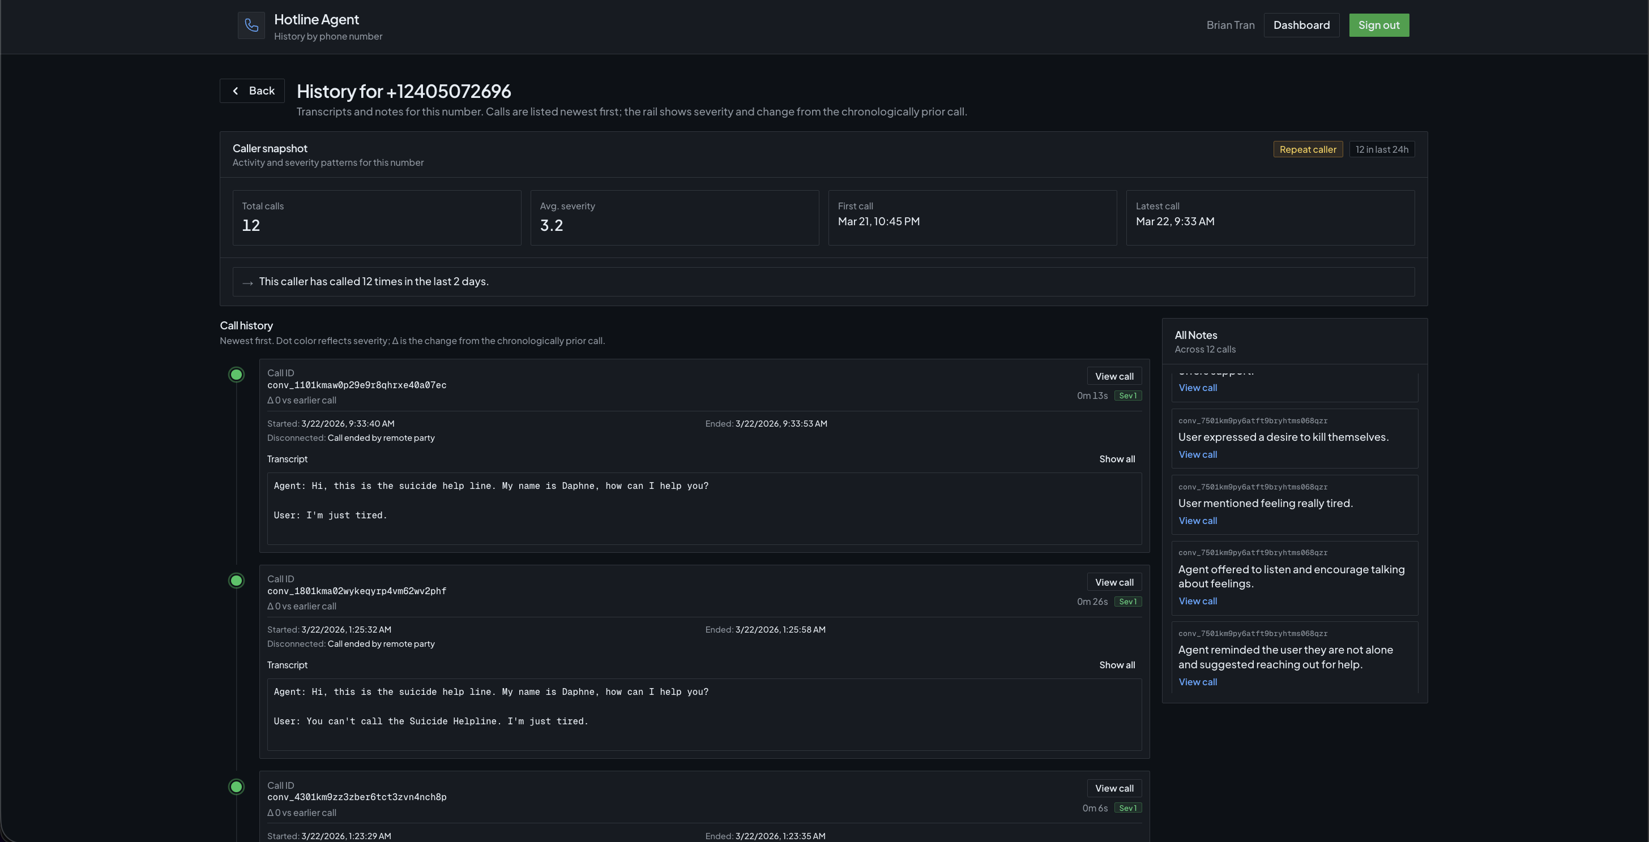
Task: Click the 12 in last 24h badge
Action: point(1381,150)
